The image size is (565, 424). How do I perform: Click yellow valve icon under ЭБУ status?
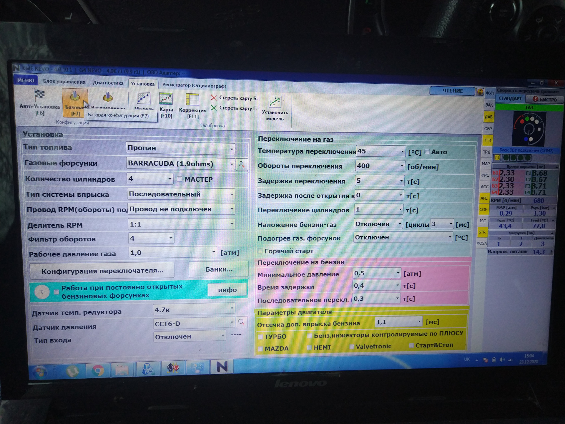click(497, 158)
